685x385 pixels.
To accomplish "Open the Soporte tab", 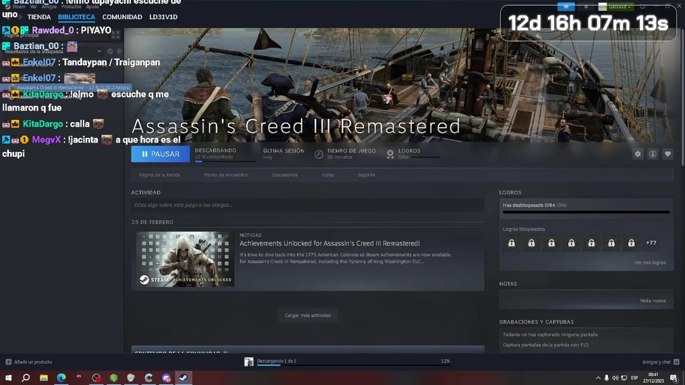I will click(x=366, y=175).
